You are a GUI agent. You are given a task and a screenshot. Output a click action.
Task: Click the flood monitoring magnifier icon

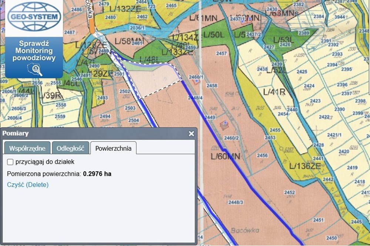[x=34, y=69]
